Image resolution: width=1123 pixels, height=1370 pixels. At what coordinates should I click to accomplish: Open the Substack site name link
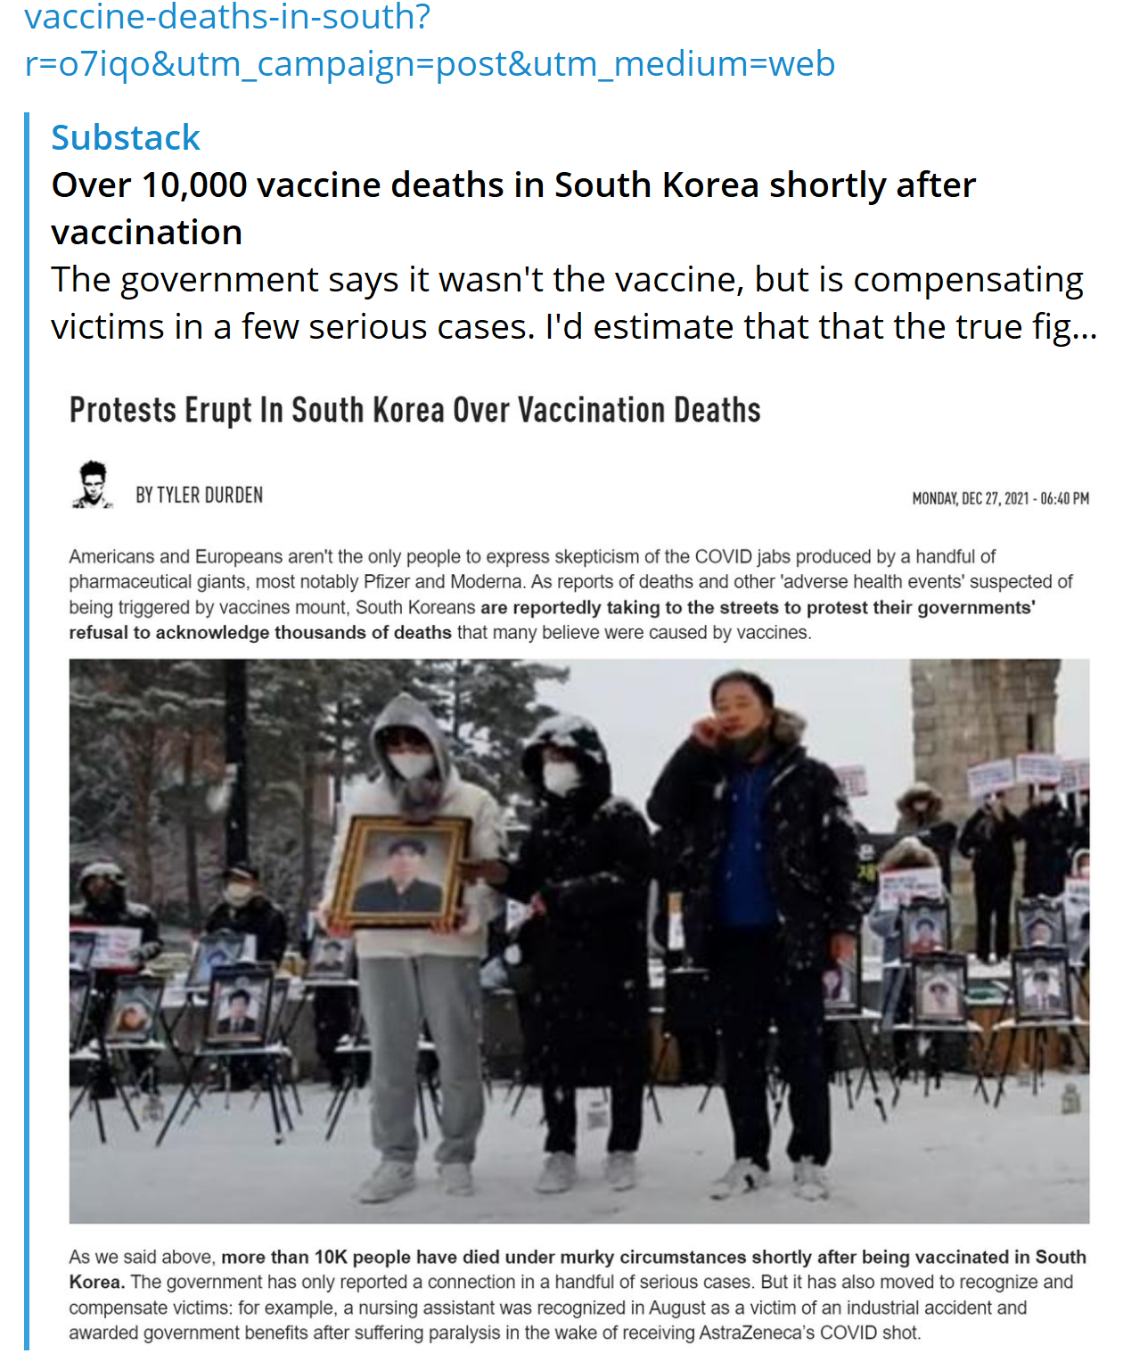tap(126, 137)
